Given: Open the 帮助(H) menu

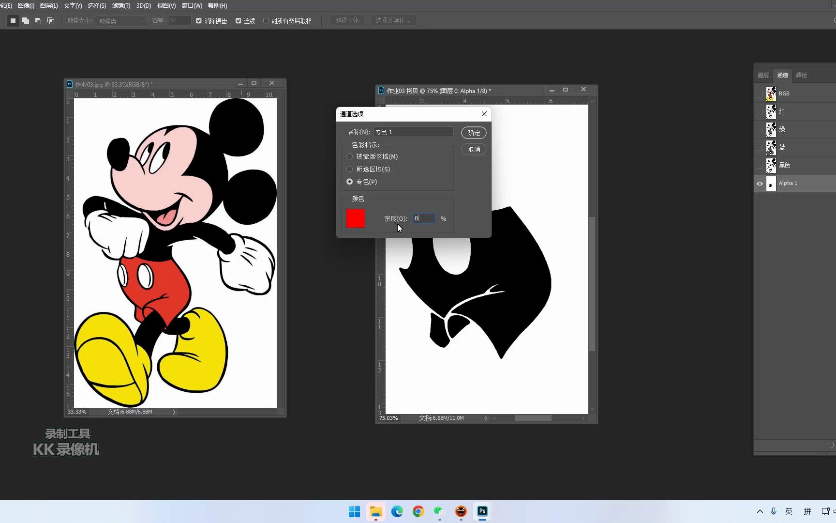Looking at the screenshot, I should coord(218,6).
